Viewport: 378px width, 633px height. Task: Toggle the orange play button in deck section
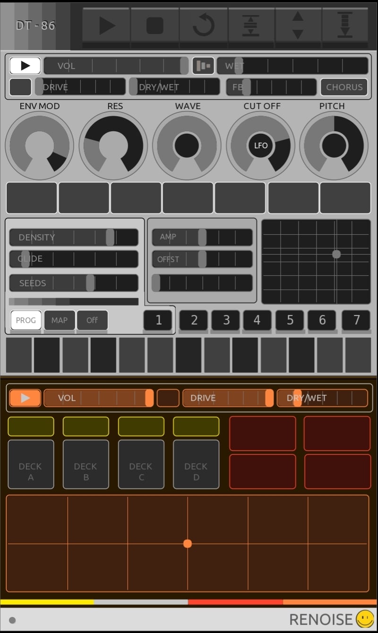25,398
